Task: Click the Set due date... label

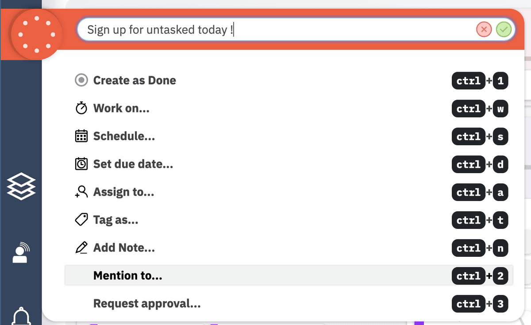Action: 133,164
